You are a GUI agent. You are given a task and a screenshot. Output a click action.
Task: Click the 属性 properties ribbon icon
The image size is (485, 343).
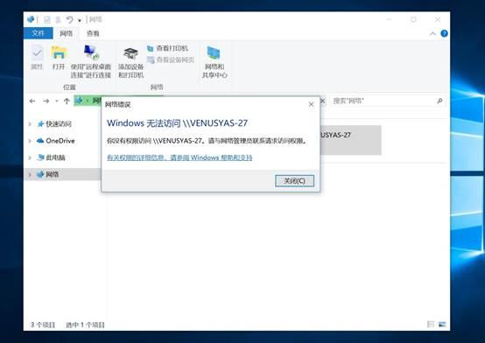(37, 58)
